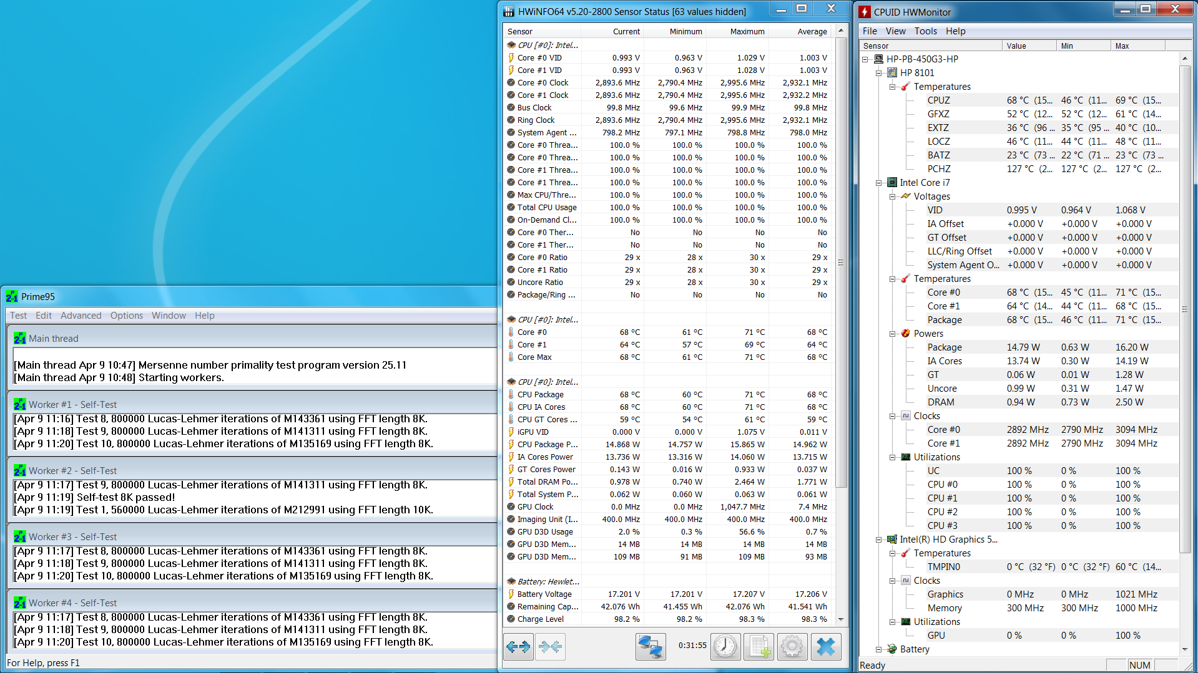Open Prime95 Test menu

(18, 316)
